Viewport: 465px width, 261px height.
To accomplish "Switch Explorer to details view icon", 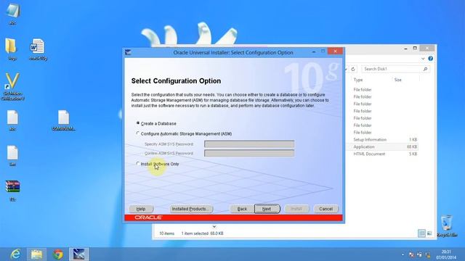I will click(421, 233).
